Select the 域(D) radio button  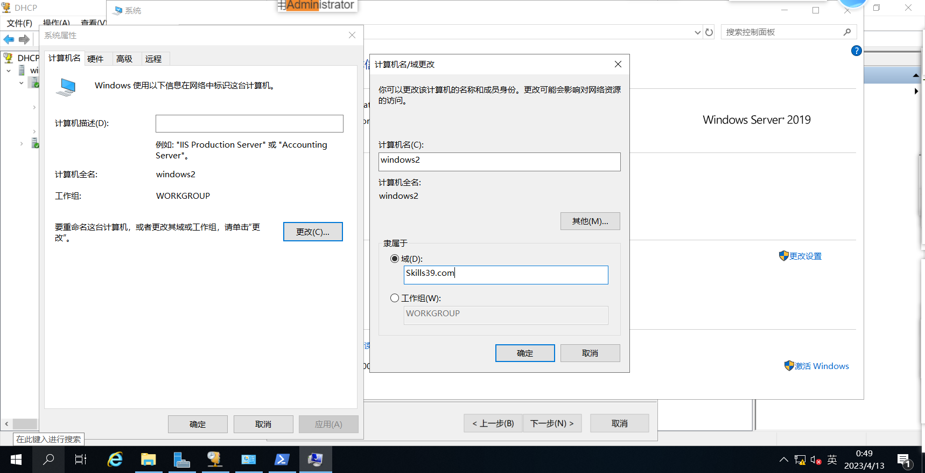395,259
